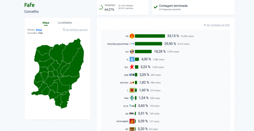Viewport: 254px width, 131px height.
Task: Click the PAN tree logo
Action: pyautogui.click(x=132, y=98)
